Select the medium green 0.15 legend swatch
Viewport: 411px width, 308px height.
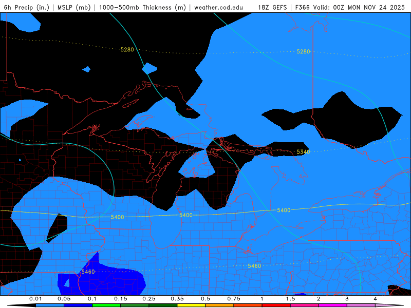135,305
